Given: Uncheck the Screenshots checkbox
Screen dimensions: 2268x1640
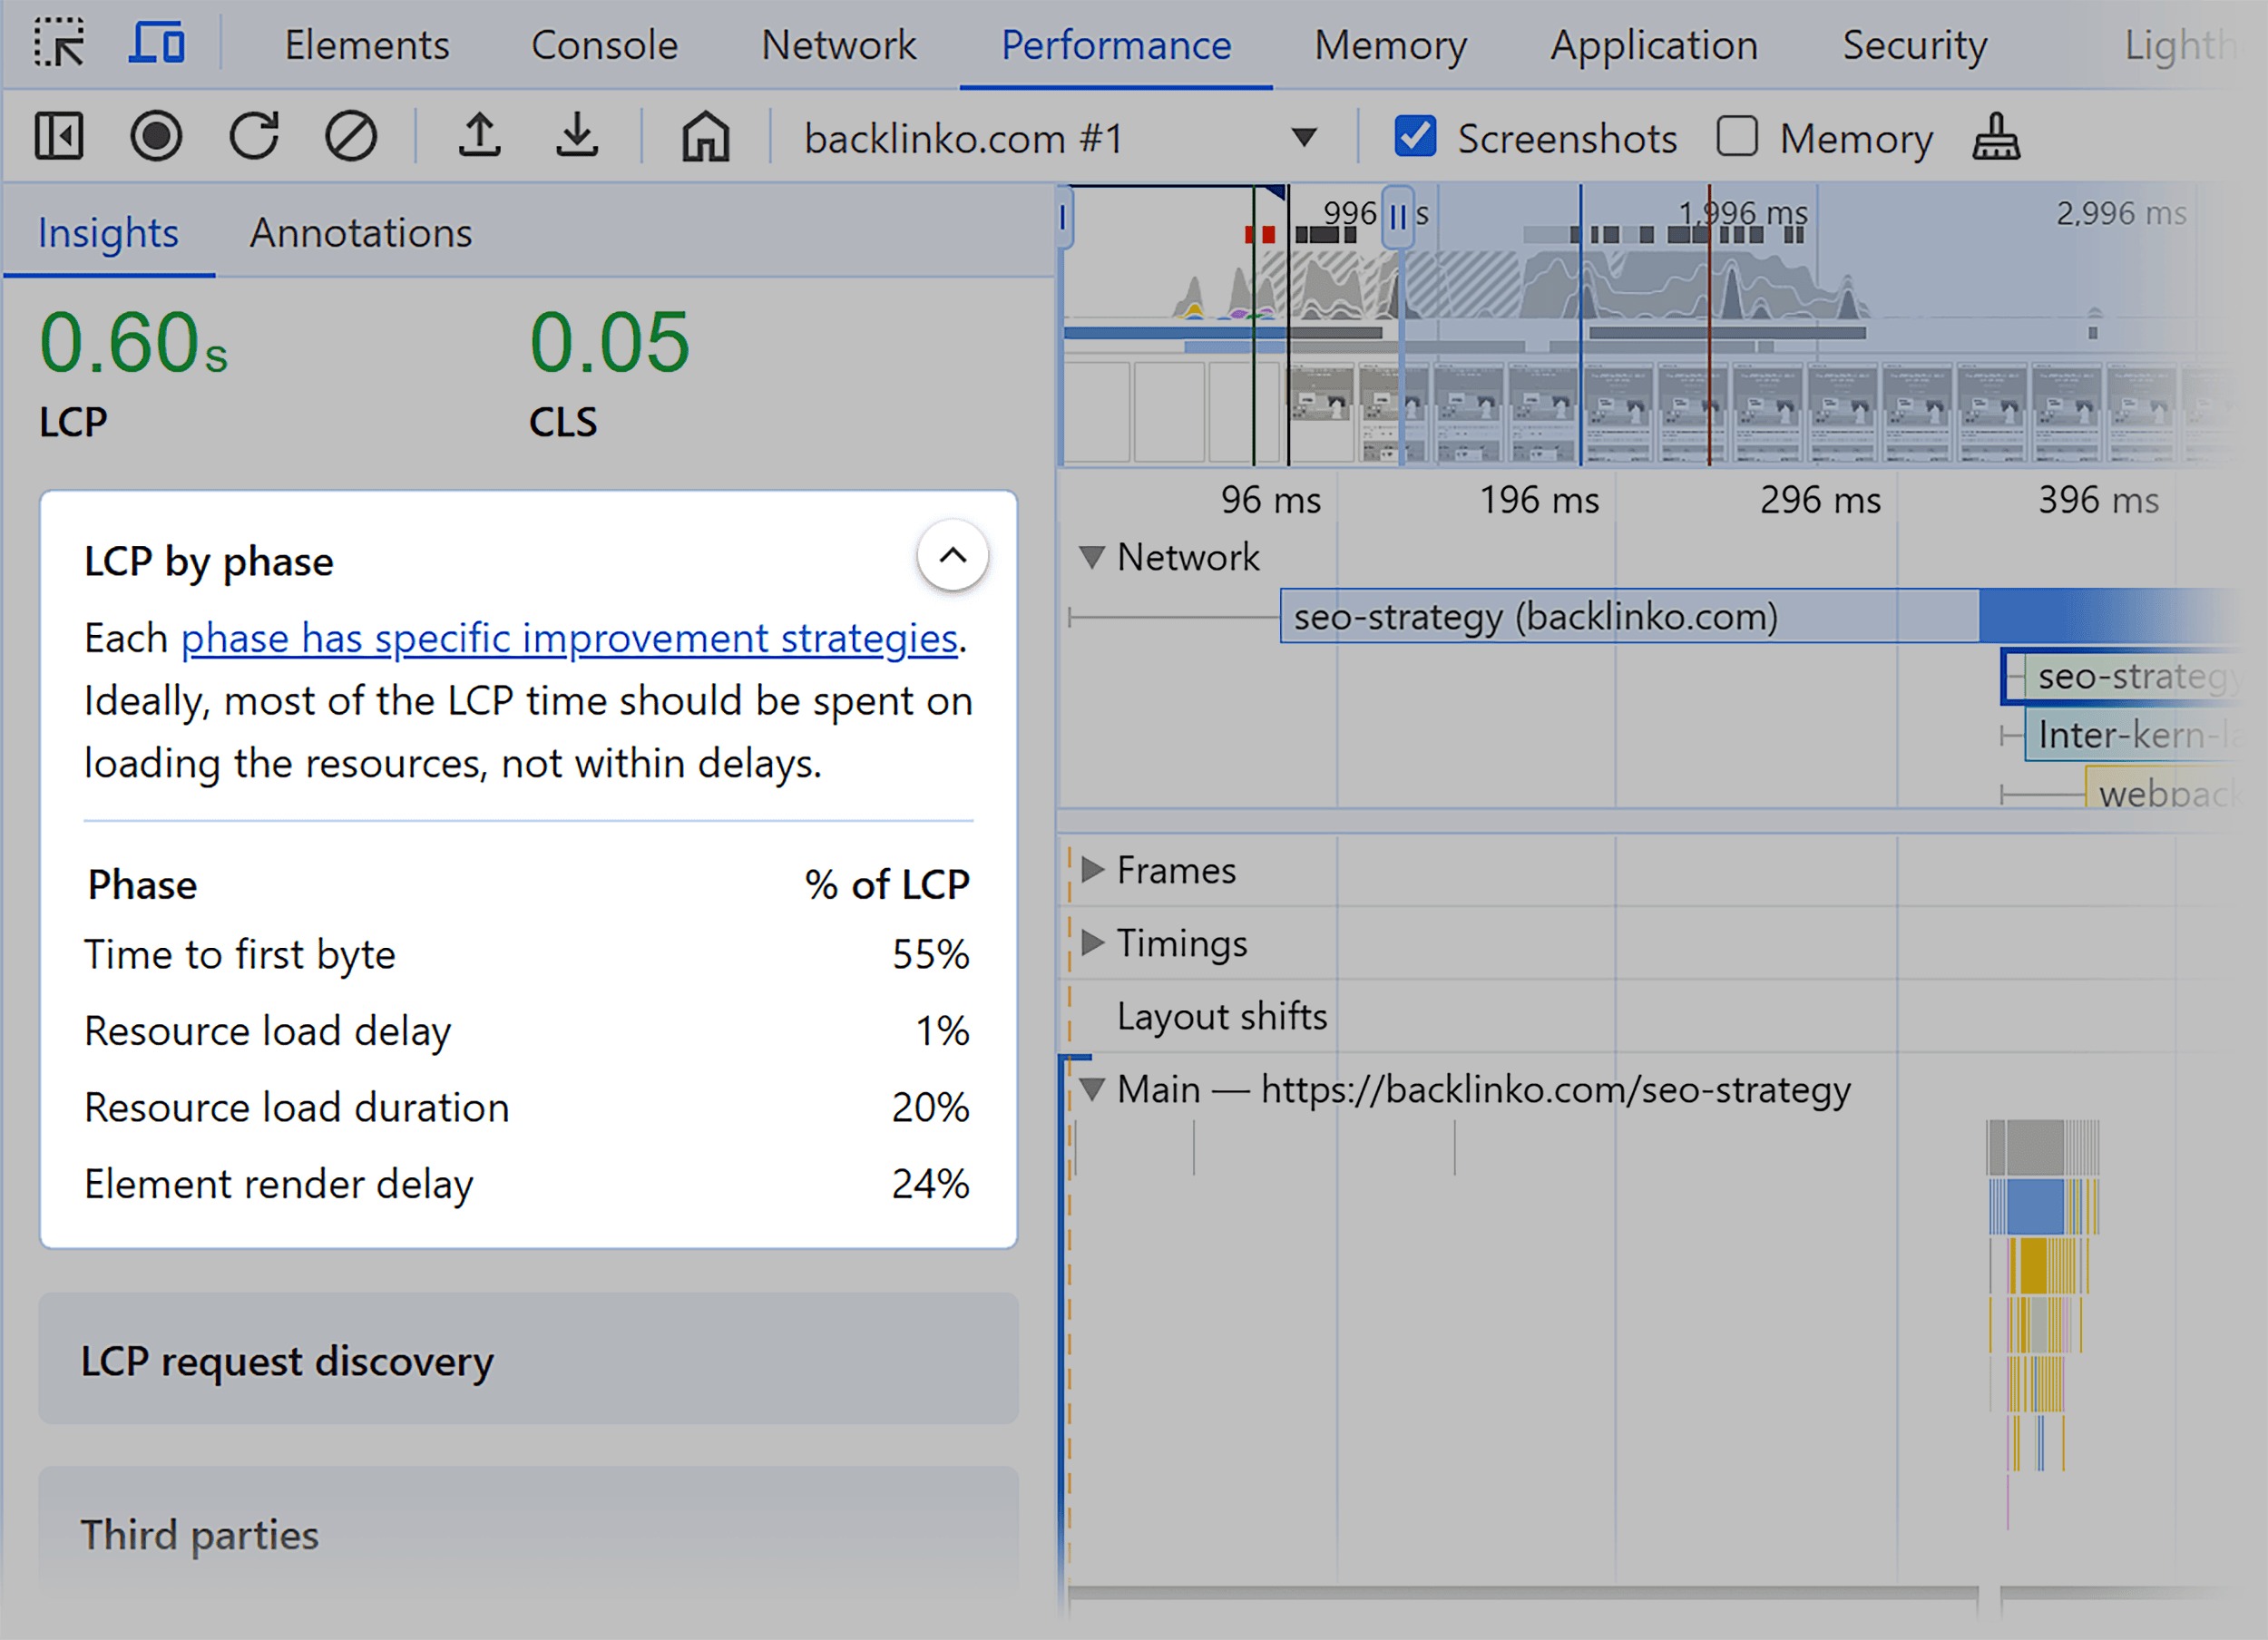Looking at the screenshot, I should tap(1415, 136).
